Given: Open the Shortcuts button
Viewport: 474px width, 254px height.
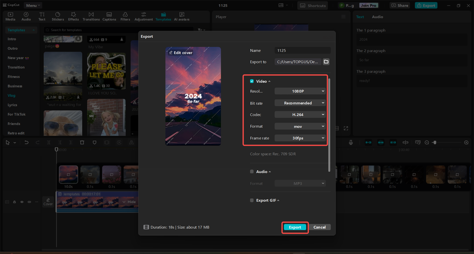Looking at the screenshot, I should 313,6.
